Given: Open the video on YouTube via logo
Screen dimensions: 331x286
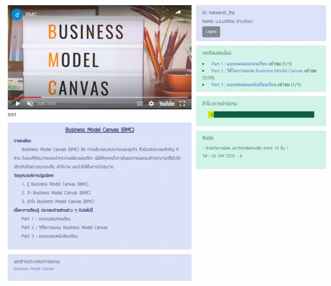Looking at the screenshot, I should click(167, 103).
